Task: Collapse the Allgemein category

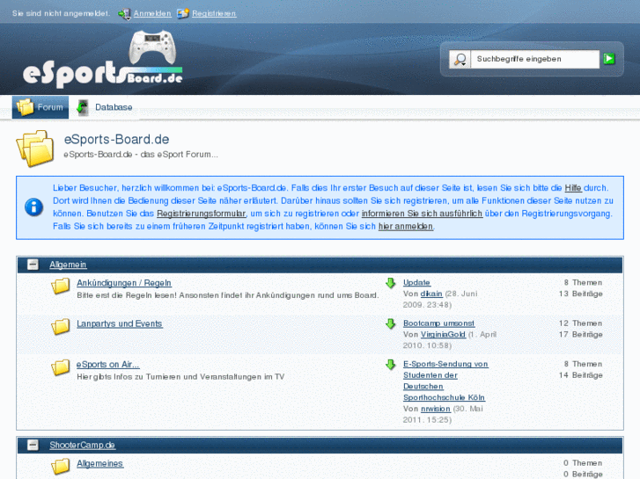Action: pyautogui.click(x=33, y=265)
